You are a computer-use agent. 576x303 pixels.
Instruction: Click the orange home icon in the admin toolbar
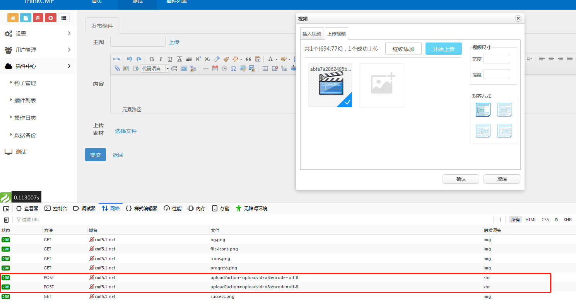(13, 17)
